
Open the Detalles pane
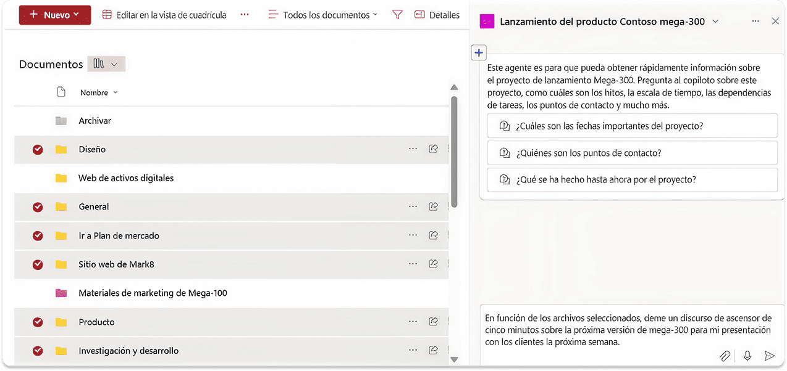437,14
